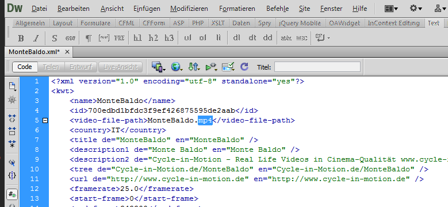Collapse code block at line 5
The image size is (448, 207).
pos(45,121)
